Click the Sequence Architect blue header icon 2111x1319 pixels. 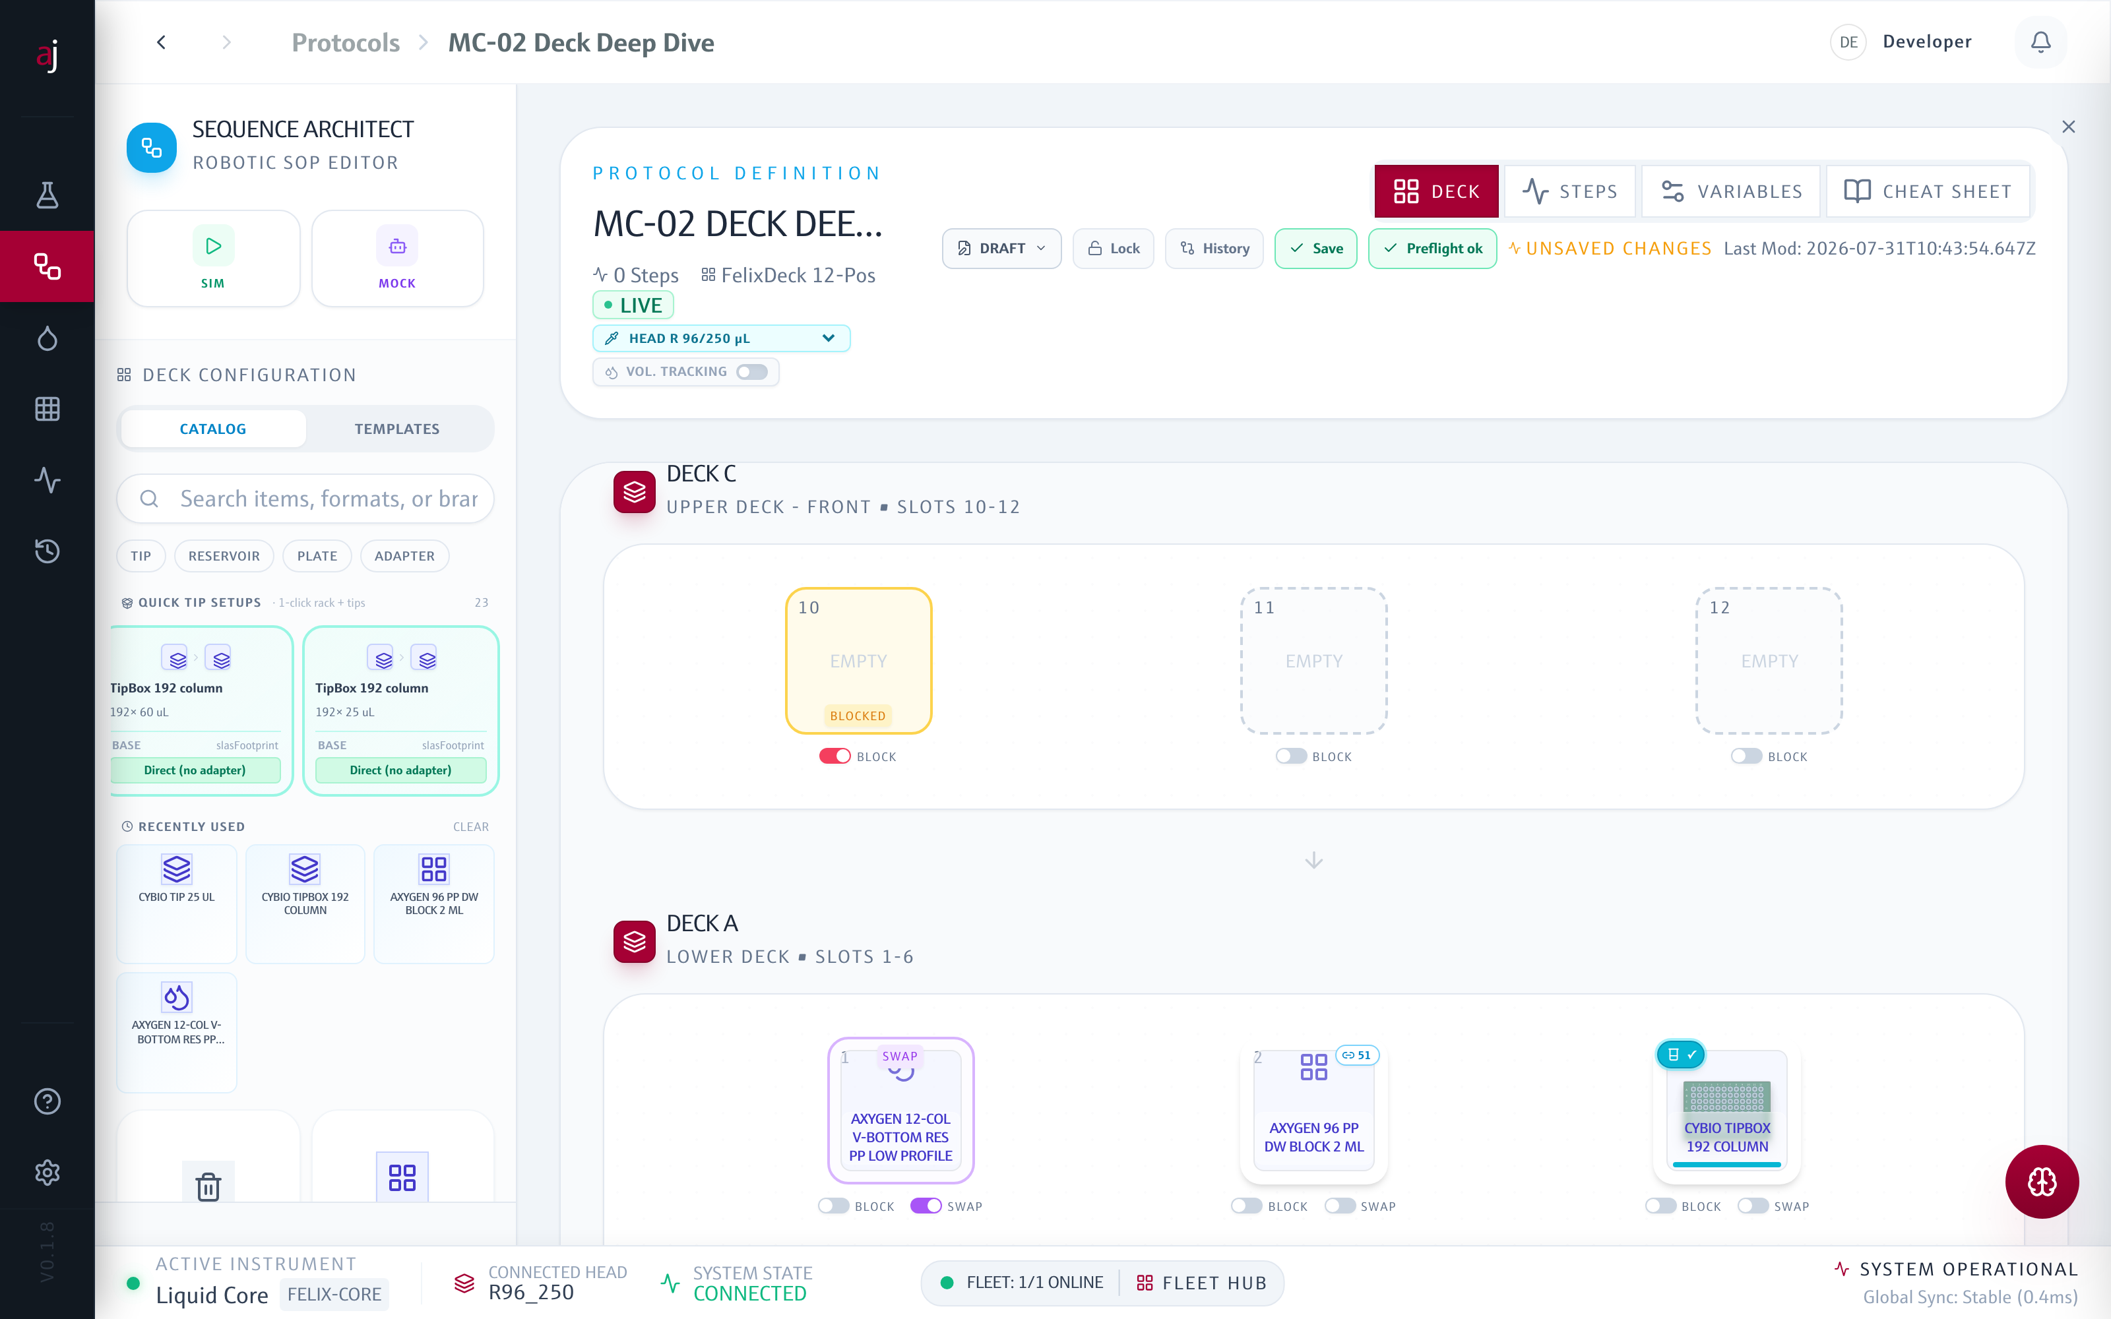(152, 148)
